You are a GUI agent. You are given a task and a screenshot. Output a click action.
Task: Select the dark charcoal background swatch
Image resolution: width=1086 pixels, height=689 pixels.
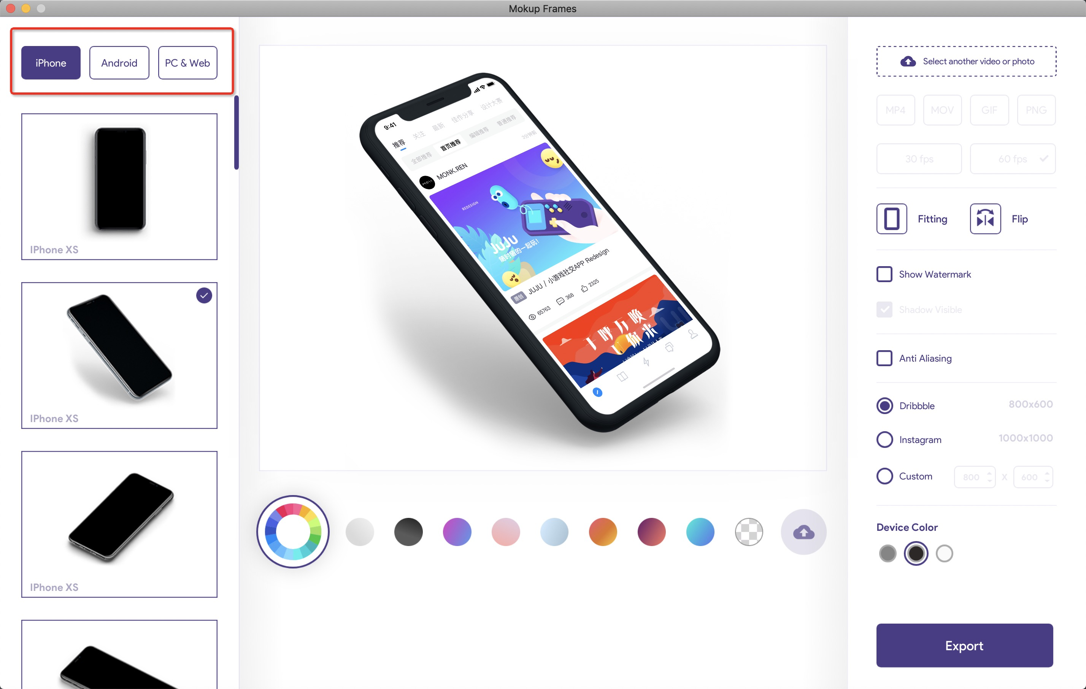(408, 532)
